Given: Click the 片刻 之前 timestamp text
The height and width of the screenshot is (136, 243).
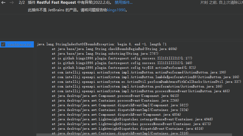Looking at the screenshot, I should click(209, 3).
